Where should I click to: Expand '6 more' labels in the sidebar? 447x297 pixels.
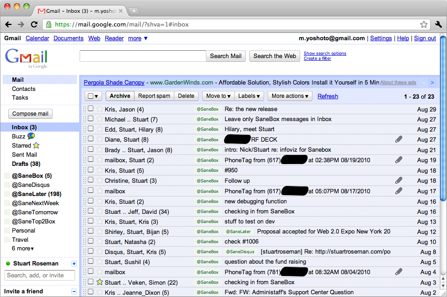tap(23, 248)
